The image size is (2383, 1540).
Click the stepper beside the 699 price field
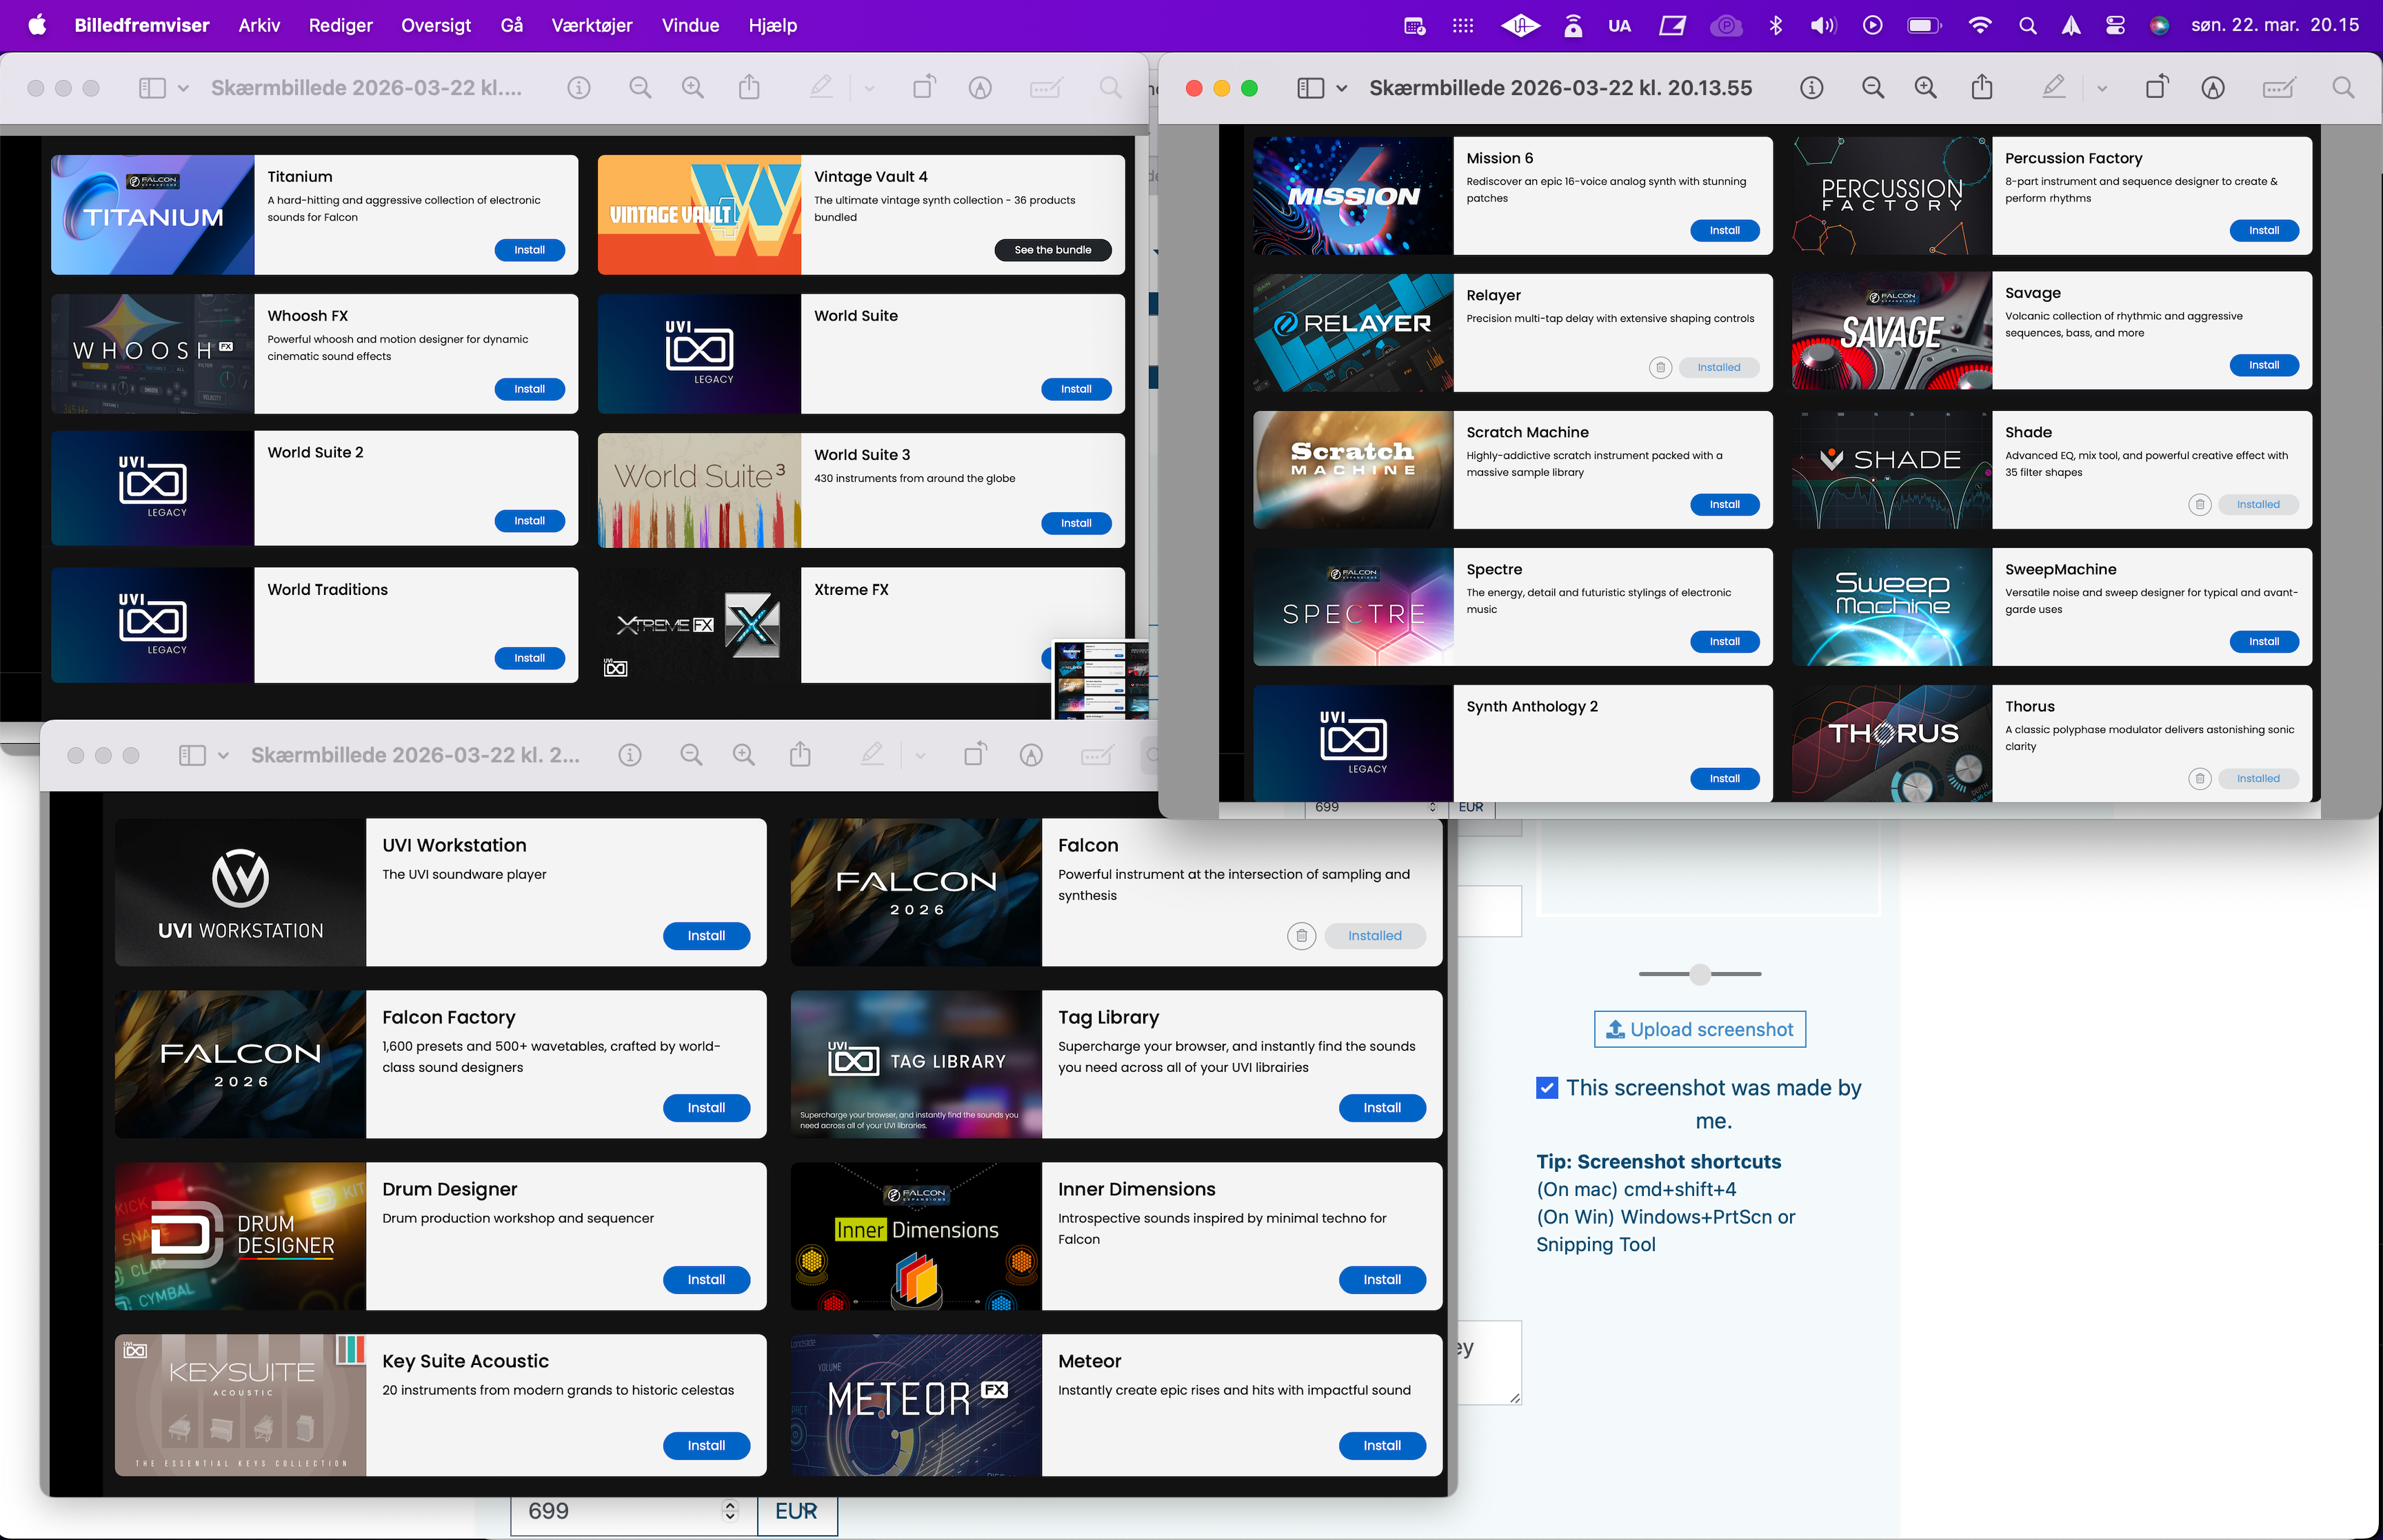click(730, 1511)
